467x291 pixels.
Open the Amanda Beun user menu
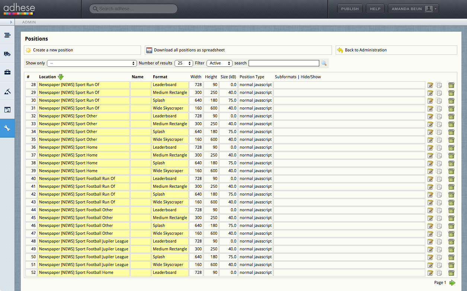point(413,9)
